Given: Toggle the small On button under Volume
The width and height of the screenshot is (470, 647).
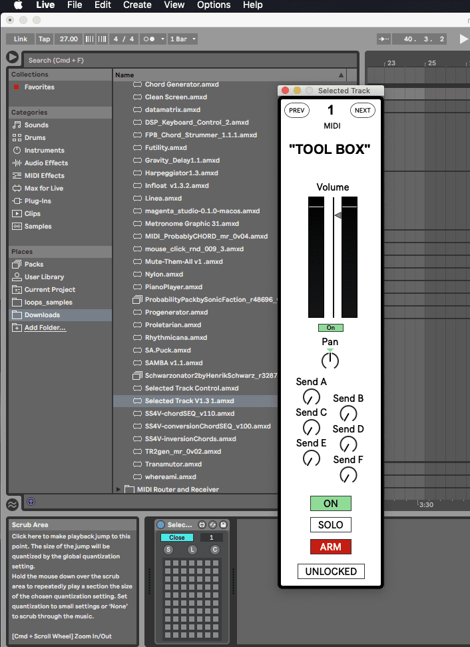Looking at the screenshot, I should (x=331, y=328).
